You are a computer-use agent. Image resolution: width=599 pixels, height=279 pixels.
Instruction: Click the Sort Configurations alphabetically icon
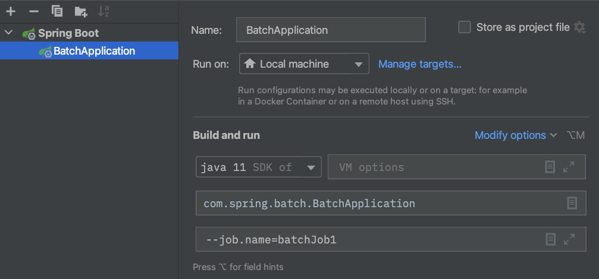click(104, 11)
